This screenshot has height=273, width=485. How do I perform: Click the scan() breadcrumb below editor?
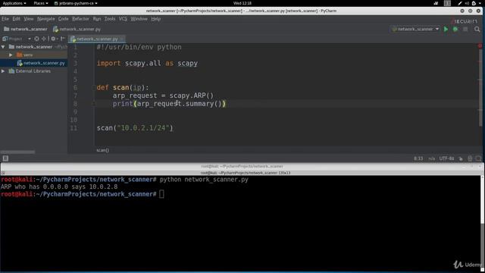point(103,150)
